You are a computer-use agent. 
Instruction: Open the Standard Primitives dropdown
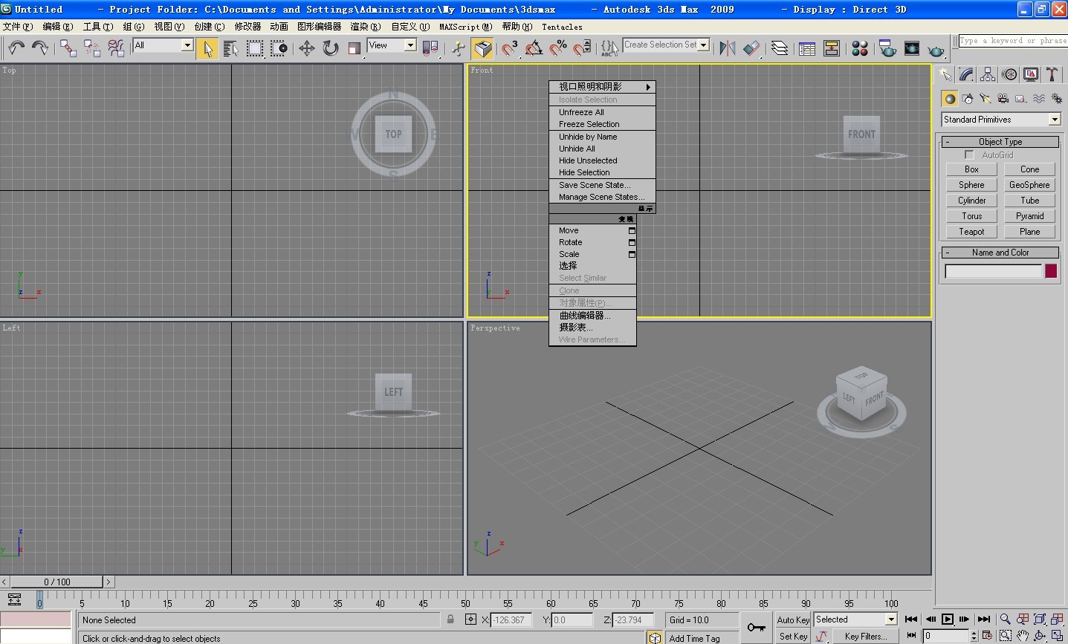click(x=1055, y=120)
